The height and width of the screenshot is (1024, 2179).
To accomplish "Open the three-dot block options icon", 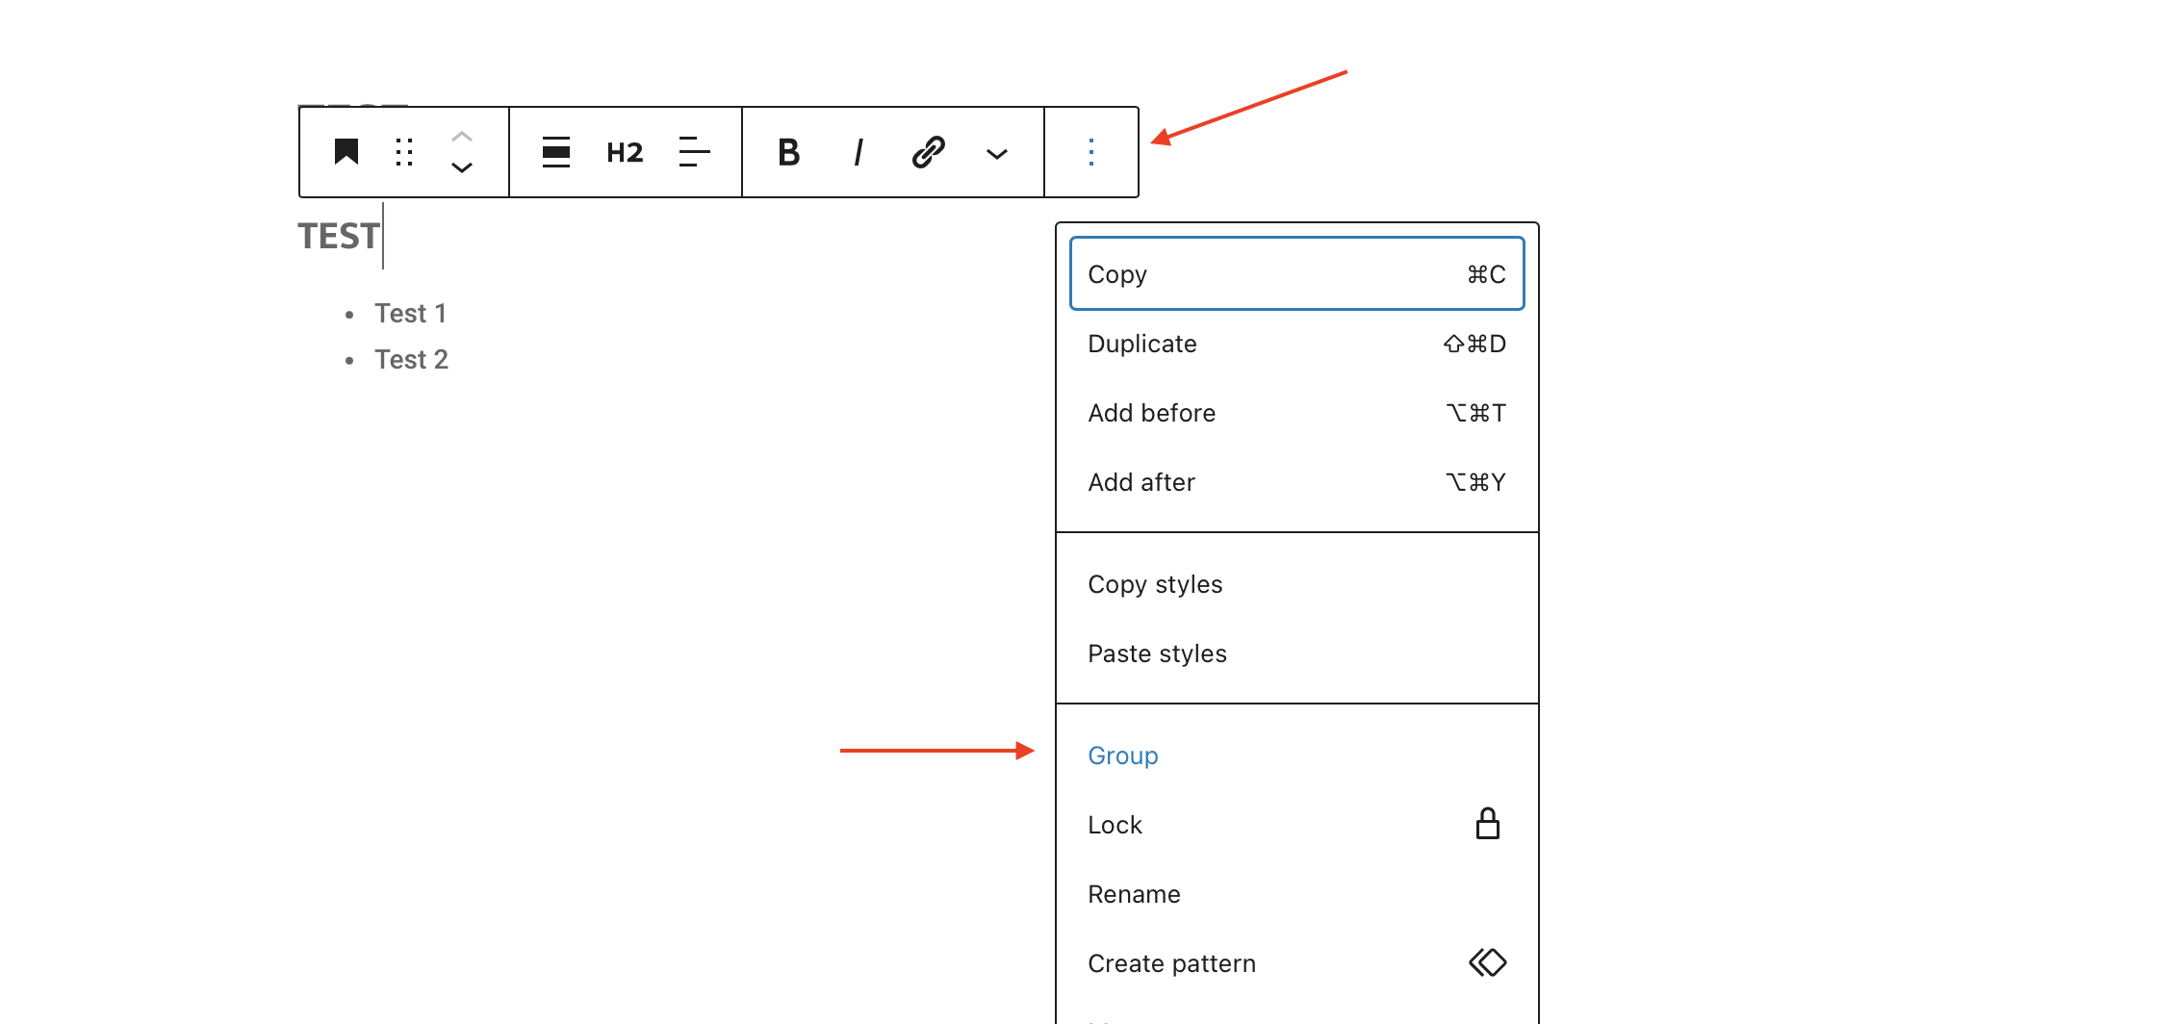I will 1090,151.
